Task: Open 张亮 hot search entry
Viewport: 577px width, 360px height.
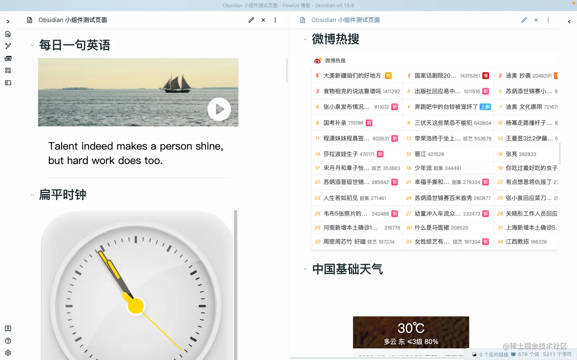Action: click(511, 154)
